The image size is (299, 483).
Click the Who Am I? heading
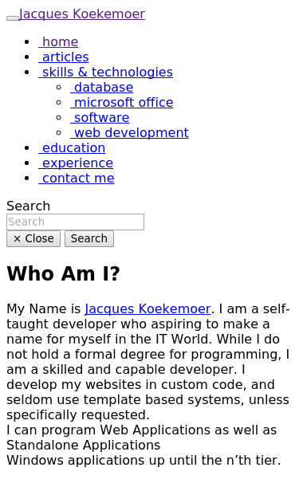tap(63, 273)
